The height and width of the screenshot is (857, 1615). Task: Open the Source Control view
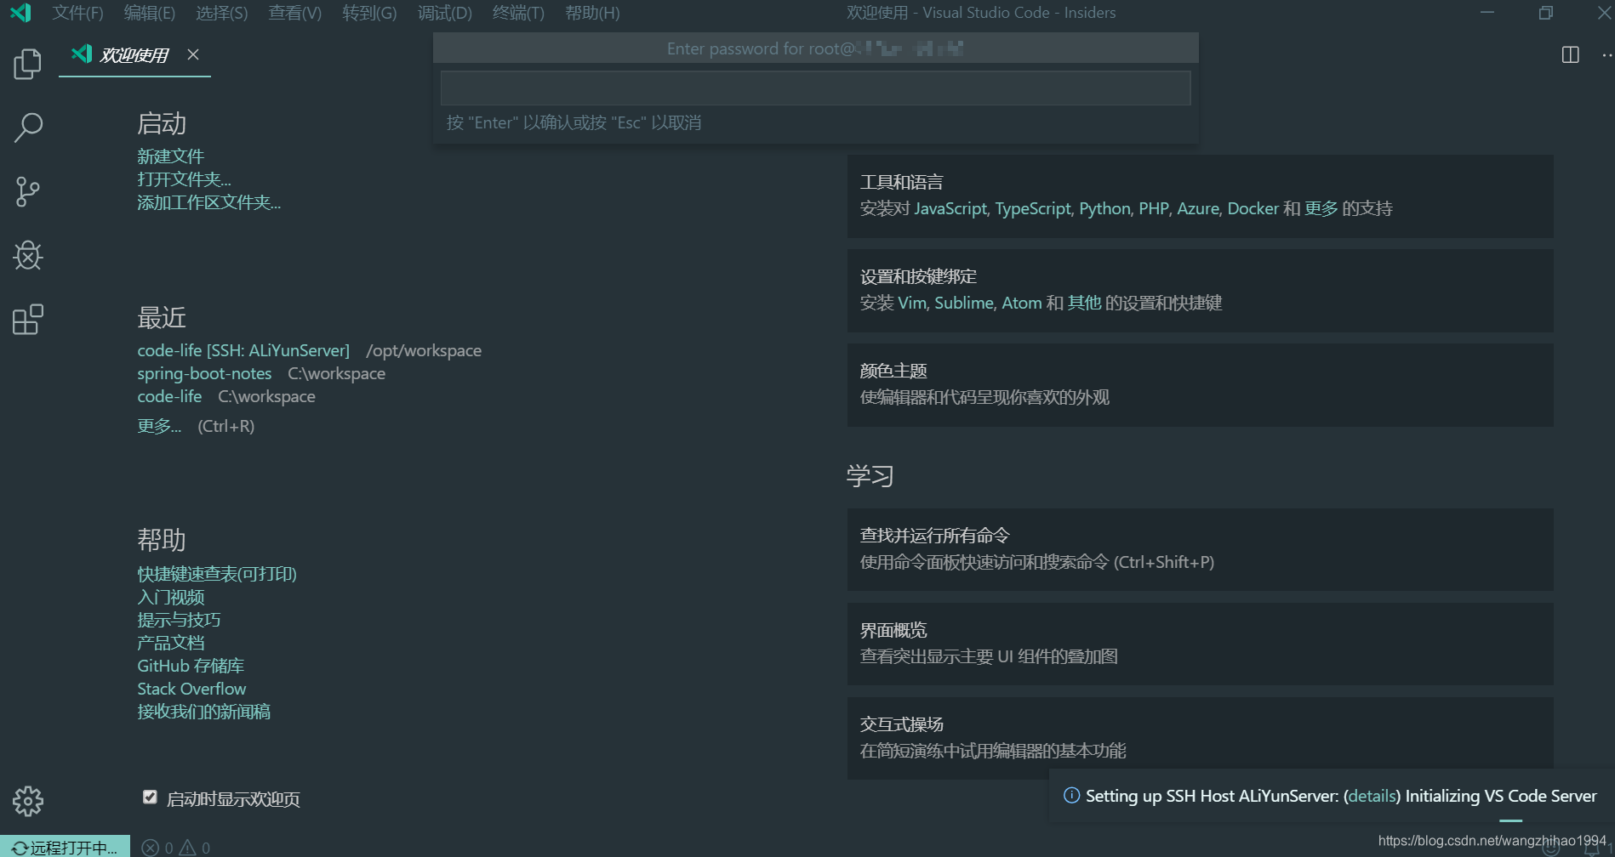[x=27, y=191]
